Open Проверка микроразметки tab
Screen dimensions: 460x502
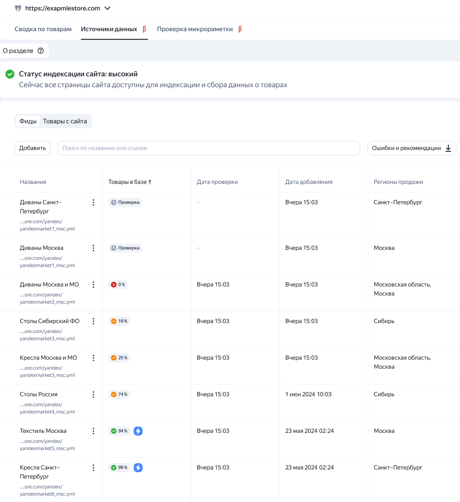tap(195, 29)
